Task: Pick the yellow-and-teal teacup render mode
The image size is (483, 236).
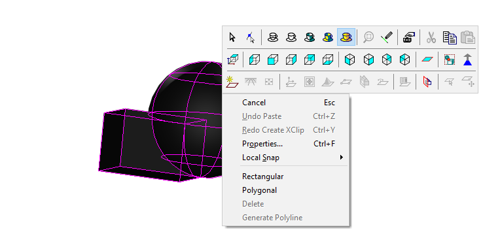Action: (x=328, y=37)
